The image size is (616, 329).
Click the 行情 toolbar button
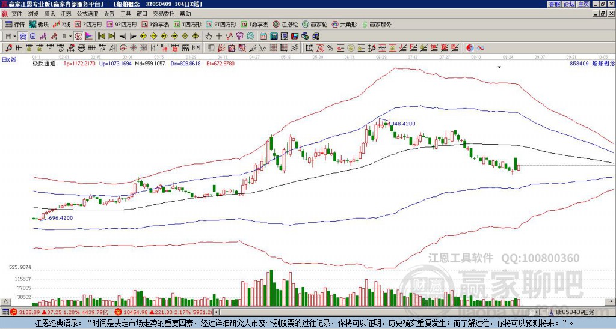14,24
